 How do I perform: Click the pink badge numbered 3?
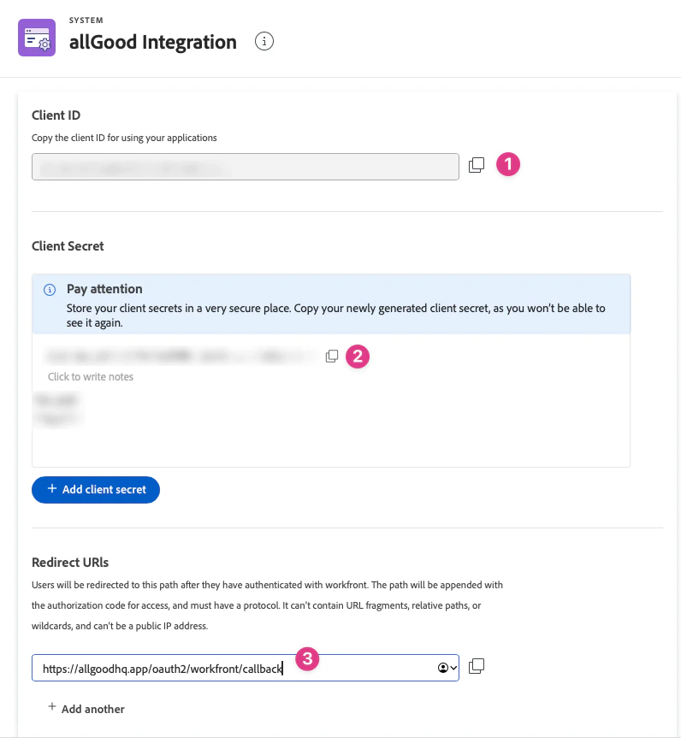tap(306, 659)
